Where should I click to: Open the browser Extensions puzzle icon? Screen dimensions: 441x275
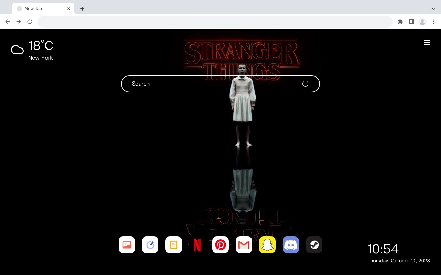coord(400,22)
